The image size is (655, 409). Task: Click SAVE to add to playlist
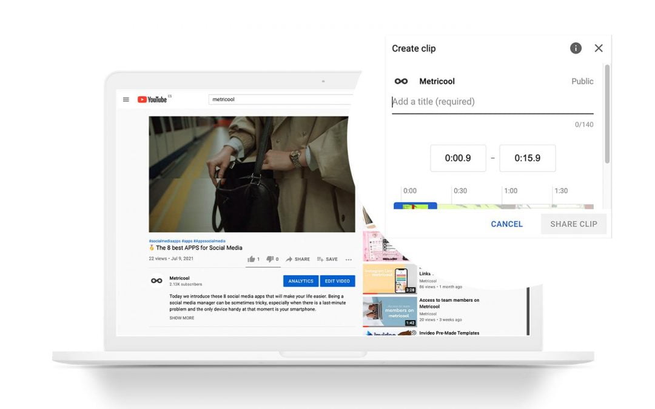click(327, 259)
